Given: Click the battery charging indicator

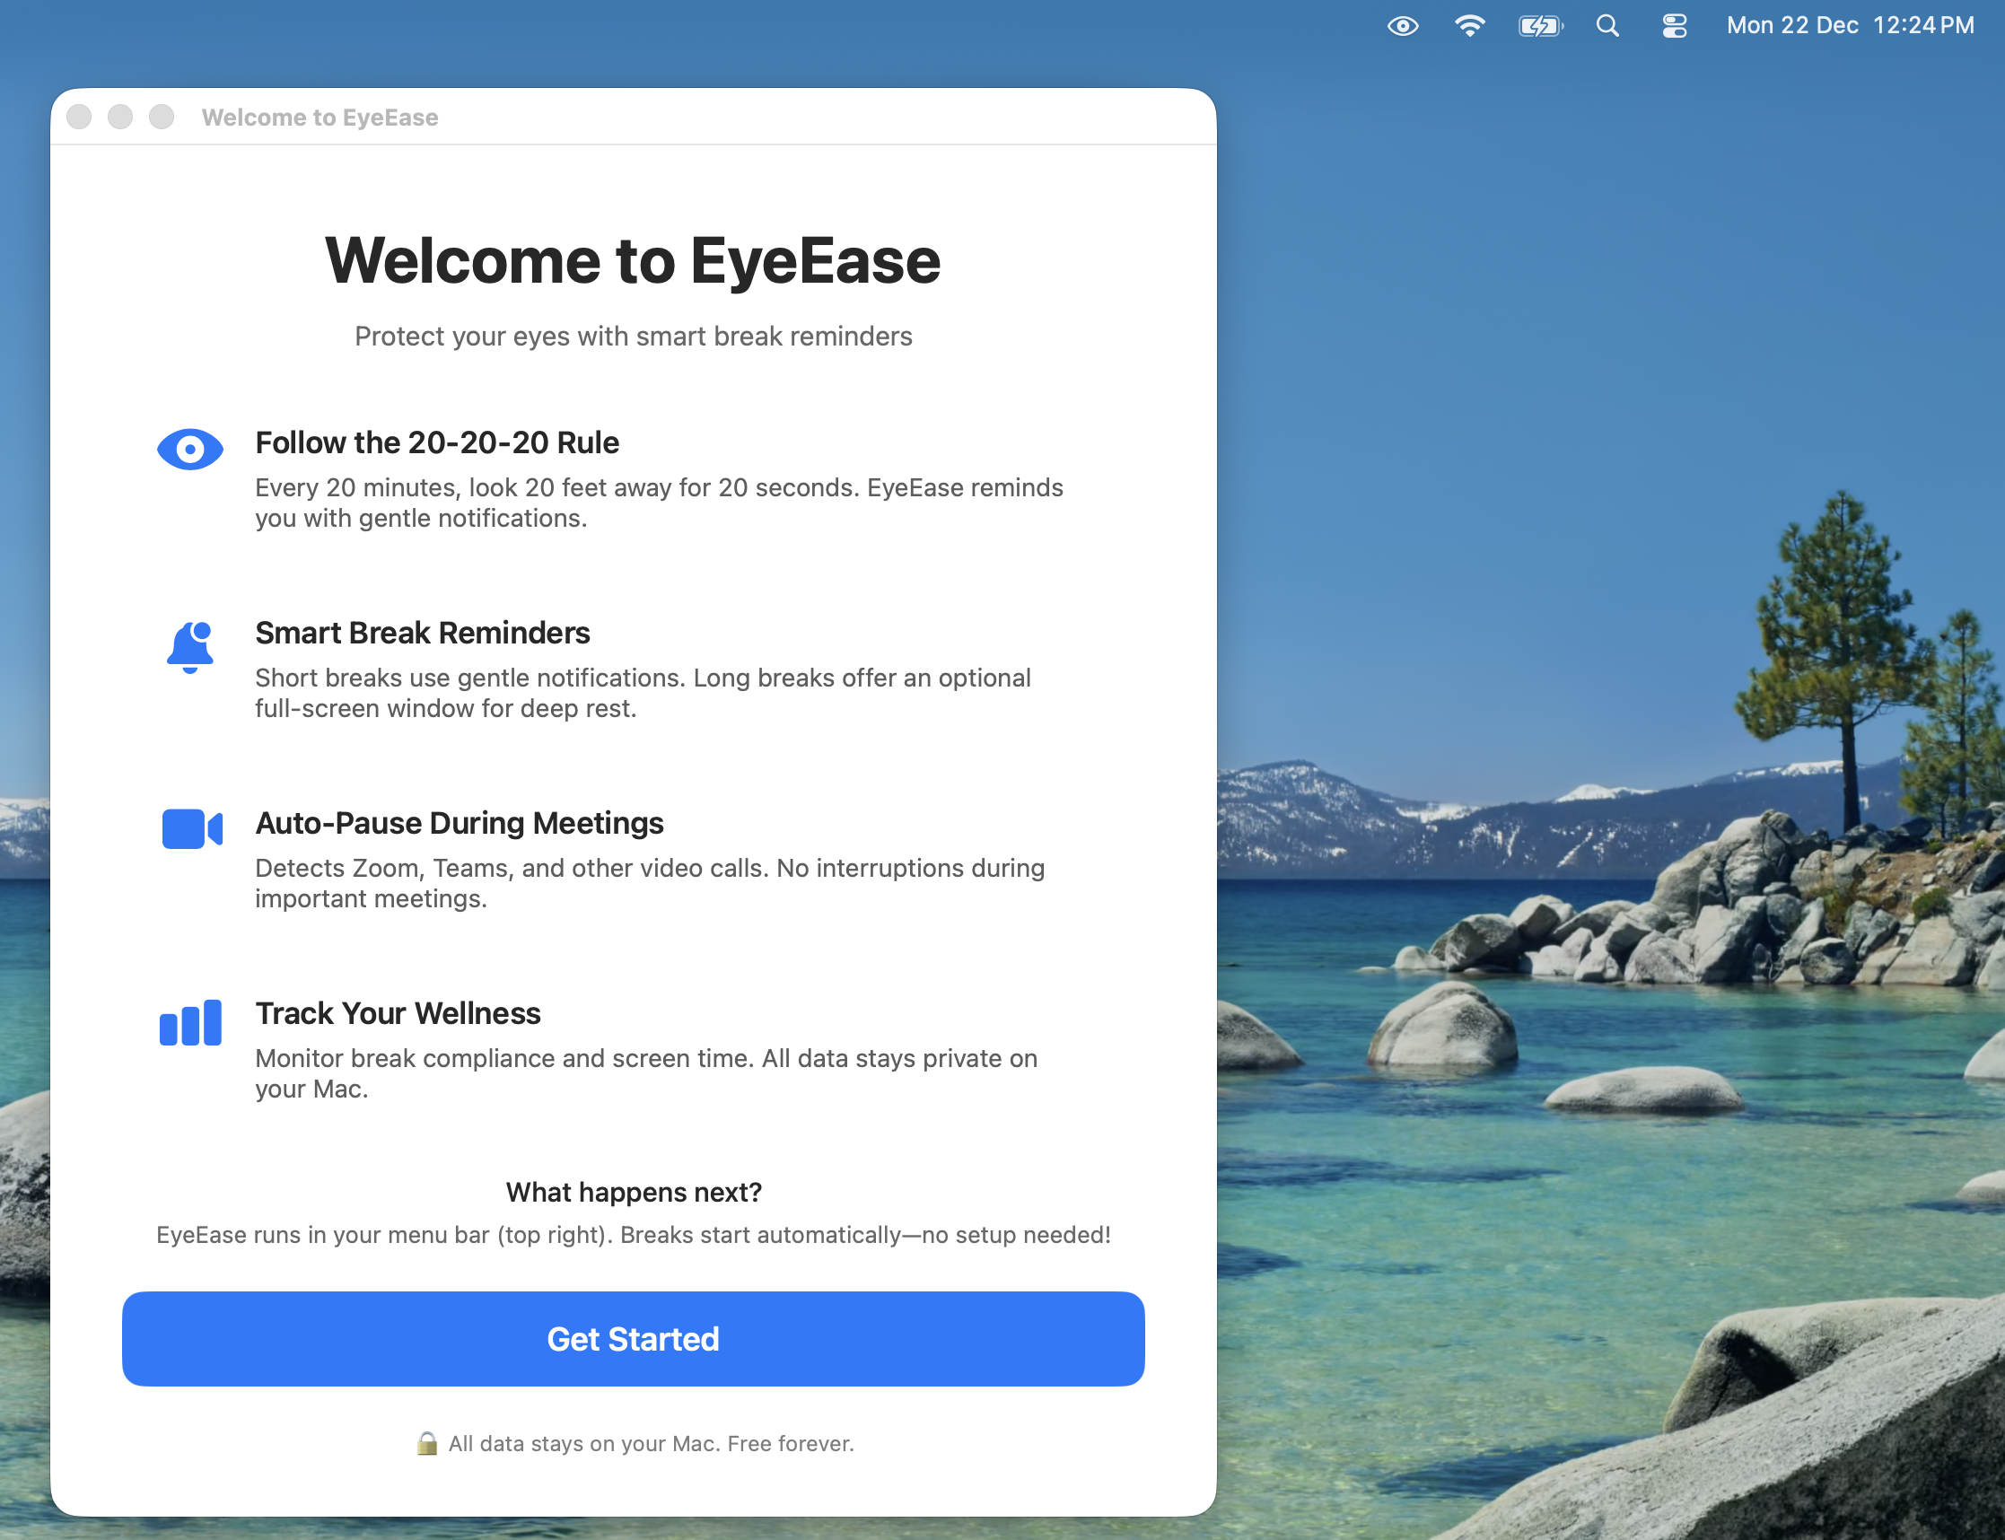Looking at the screenshot, I should coord(1539,25).
